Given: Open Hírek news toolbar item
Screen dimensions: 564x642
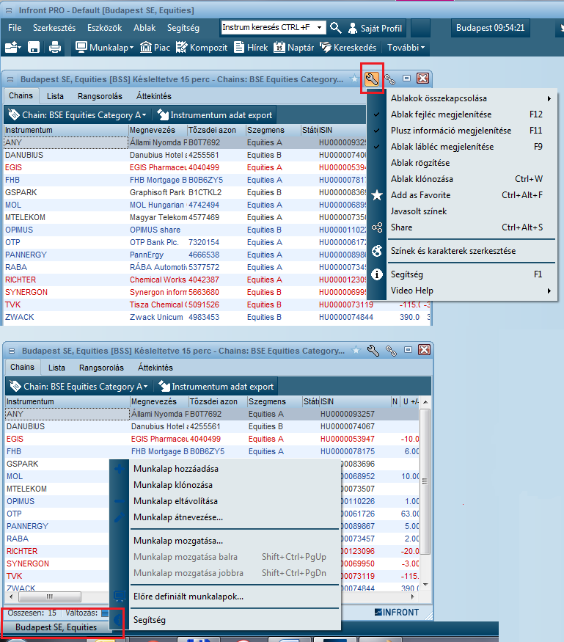Looking at the screenshot, I should coord(251,48).
